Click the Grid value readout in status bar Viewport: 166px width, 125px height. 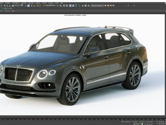[149, 122]
